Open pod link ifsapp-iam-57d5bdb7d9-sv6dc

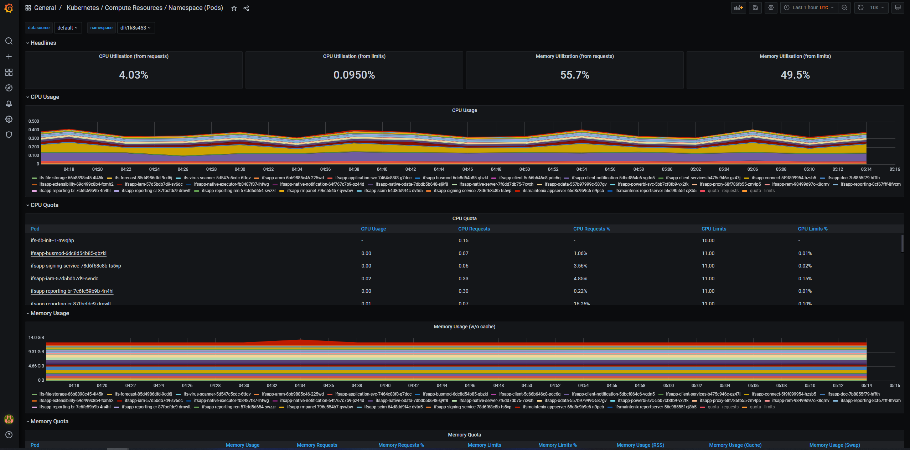tap(64, 279)
